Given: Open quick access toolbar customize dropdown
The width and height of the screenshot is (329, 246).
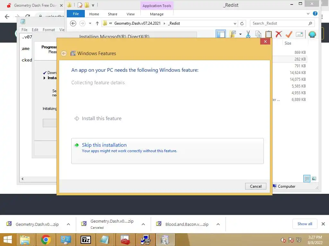Looking at the screenshot, I should coord(93,5).
